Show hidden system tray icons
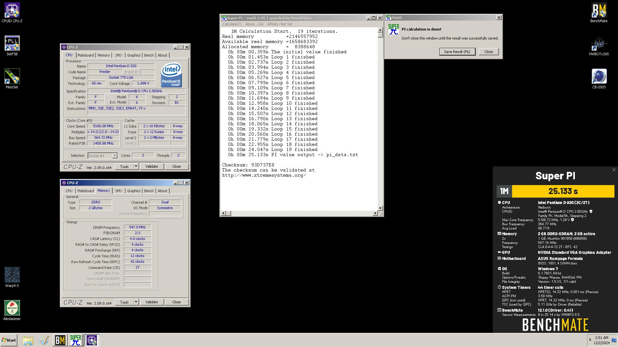Screen dimensions: 618x347 coord(590,340)
